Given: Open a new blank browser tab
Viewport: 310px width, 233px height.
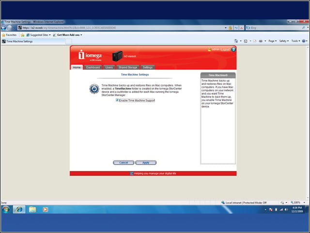Looking at the screenshot, I should pos(69,41).
